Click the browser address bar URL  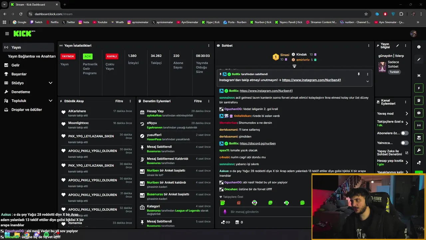coord(54,14)
